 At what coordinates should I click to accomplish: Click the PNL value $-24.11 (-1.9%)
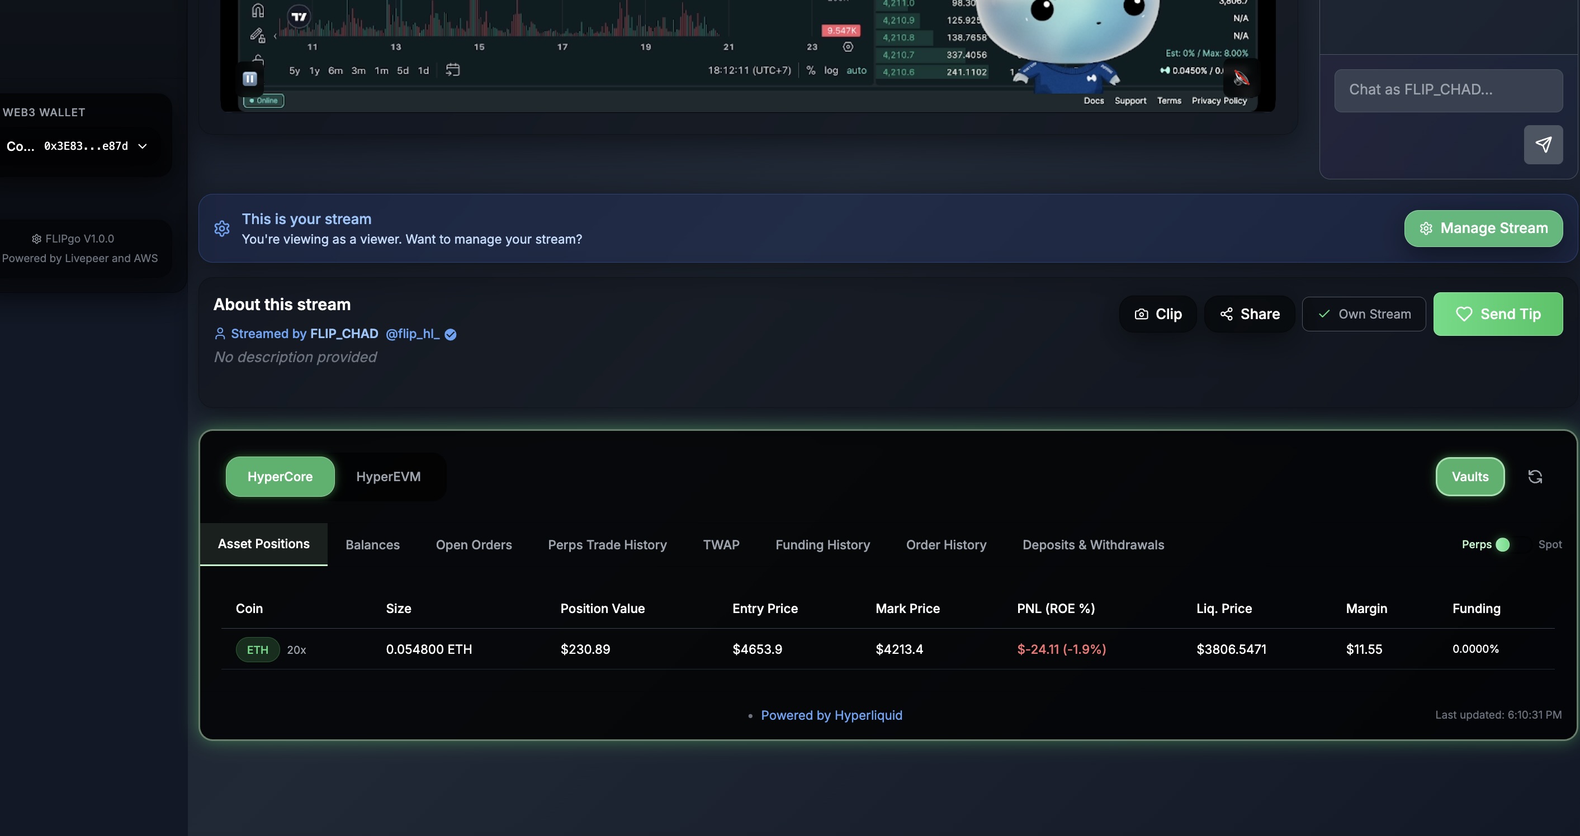(1061, 649)
